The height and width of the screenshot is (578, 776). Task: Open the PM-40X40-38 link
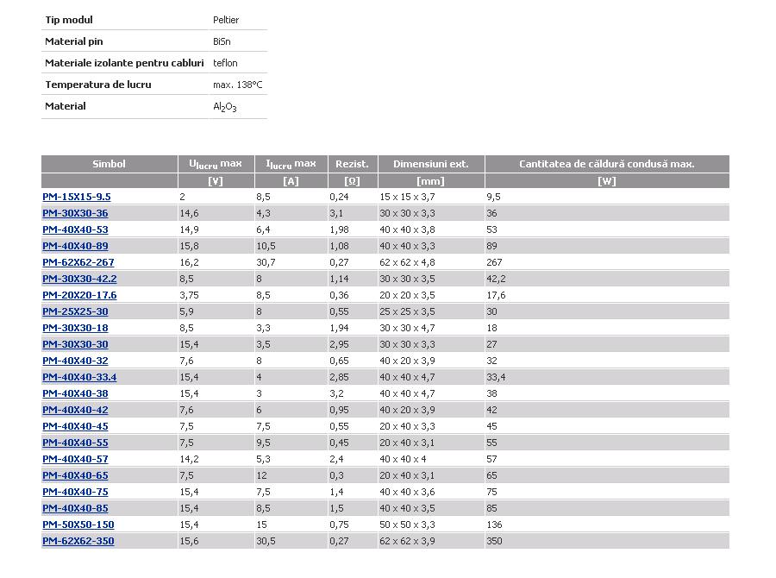75,393
